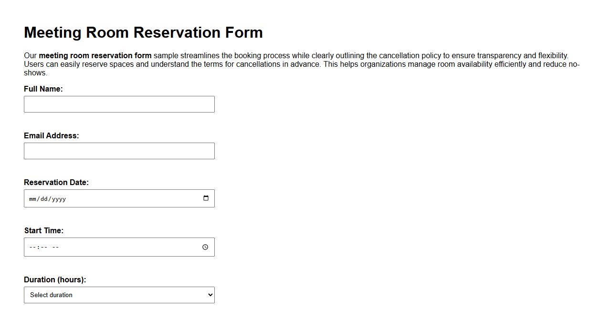The image size is (610, 310).
Task: Click the chevron arrow on the duration selector
Action: (x=209, y=295)
